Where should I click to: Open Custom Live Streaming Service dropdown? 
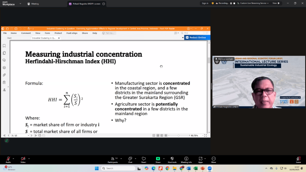(x=254, y=3)
